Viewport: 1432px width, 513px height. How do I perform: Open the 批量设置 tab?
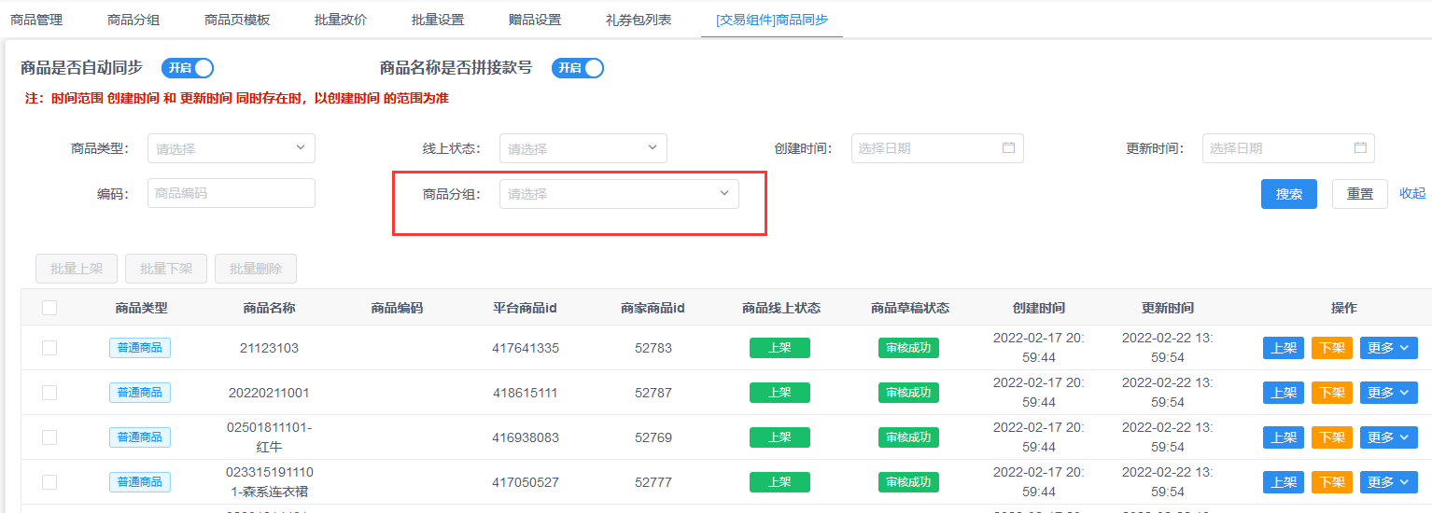(x=438, y=20)
